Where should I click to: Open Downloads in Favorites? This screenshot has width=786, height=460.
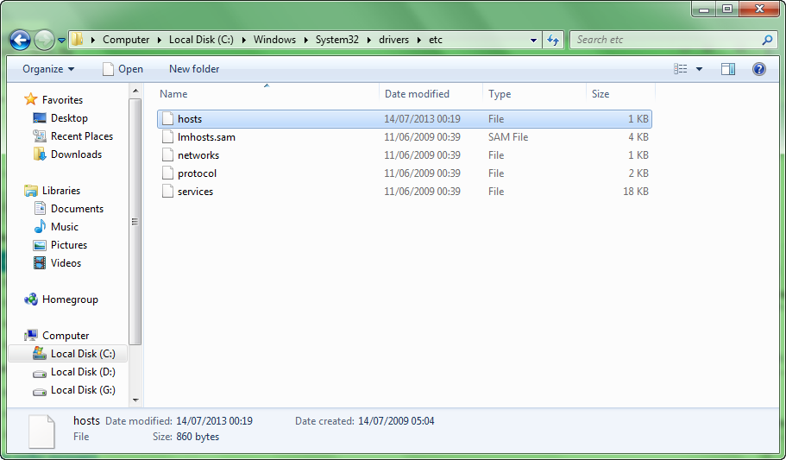coord(76,154)
